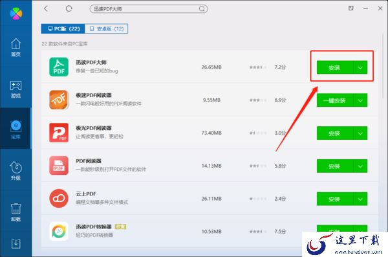388x257 pixels.
Task: Click the yellow badge next to 迅读PDF转换器
Action: click(120, 227)
